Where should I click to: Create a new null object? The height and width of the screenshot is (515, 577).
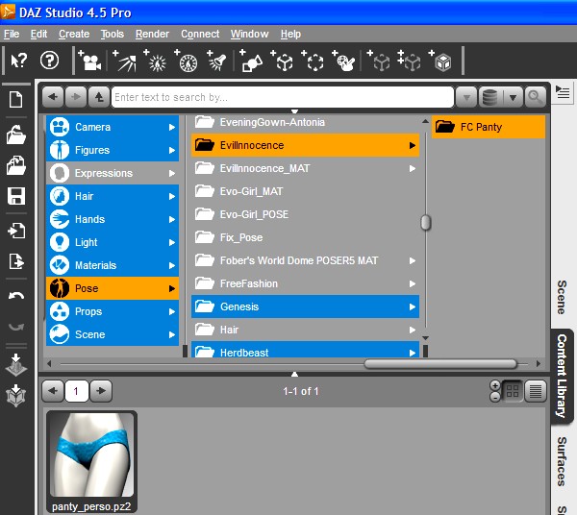(x=282, y=61)
